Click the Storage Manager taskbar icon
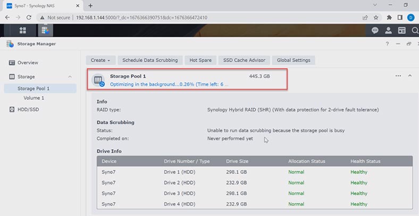 [45, 30]
